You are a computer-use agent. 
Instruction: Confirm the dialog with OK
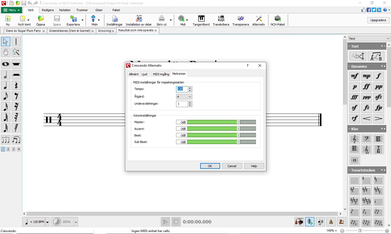point(210,166)
